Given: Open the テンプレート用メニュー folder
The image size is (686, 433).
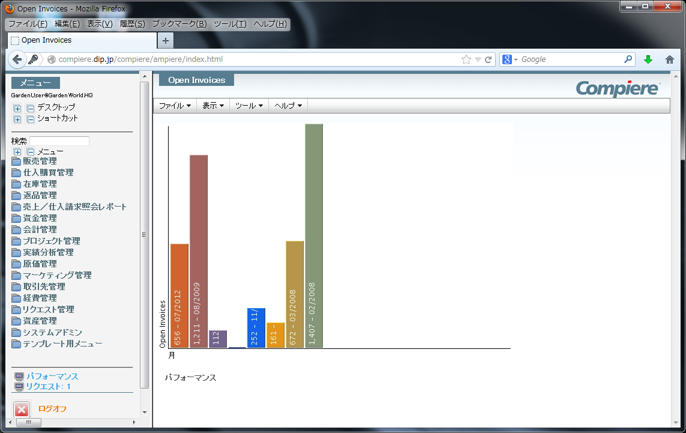Looking at the screenshot, I should [57, 344].
